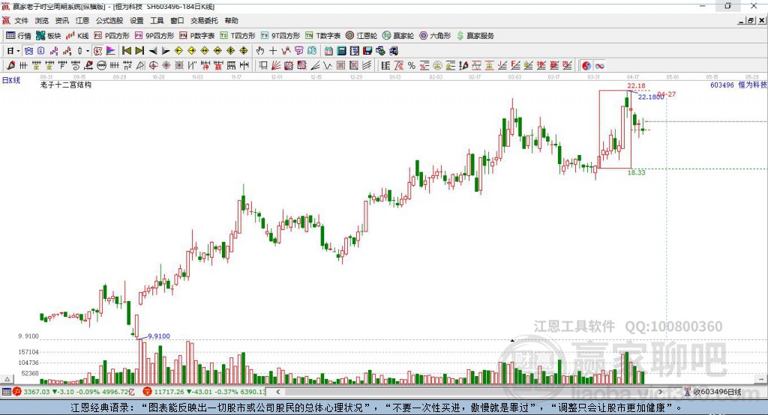Open the 六角形 hexagon tool
The width and height of the screenshot is (768, 415).
(x=435, y=36)
